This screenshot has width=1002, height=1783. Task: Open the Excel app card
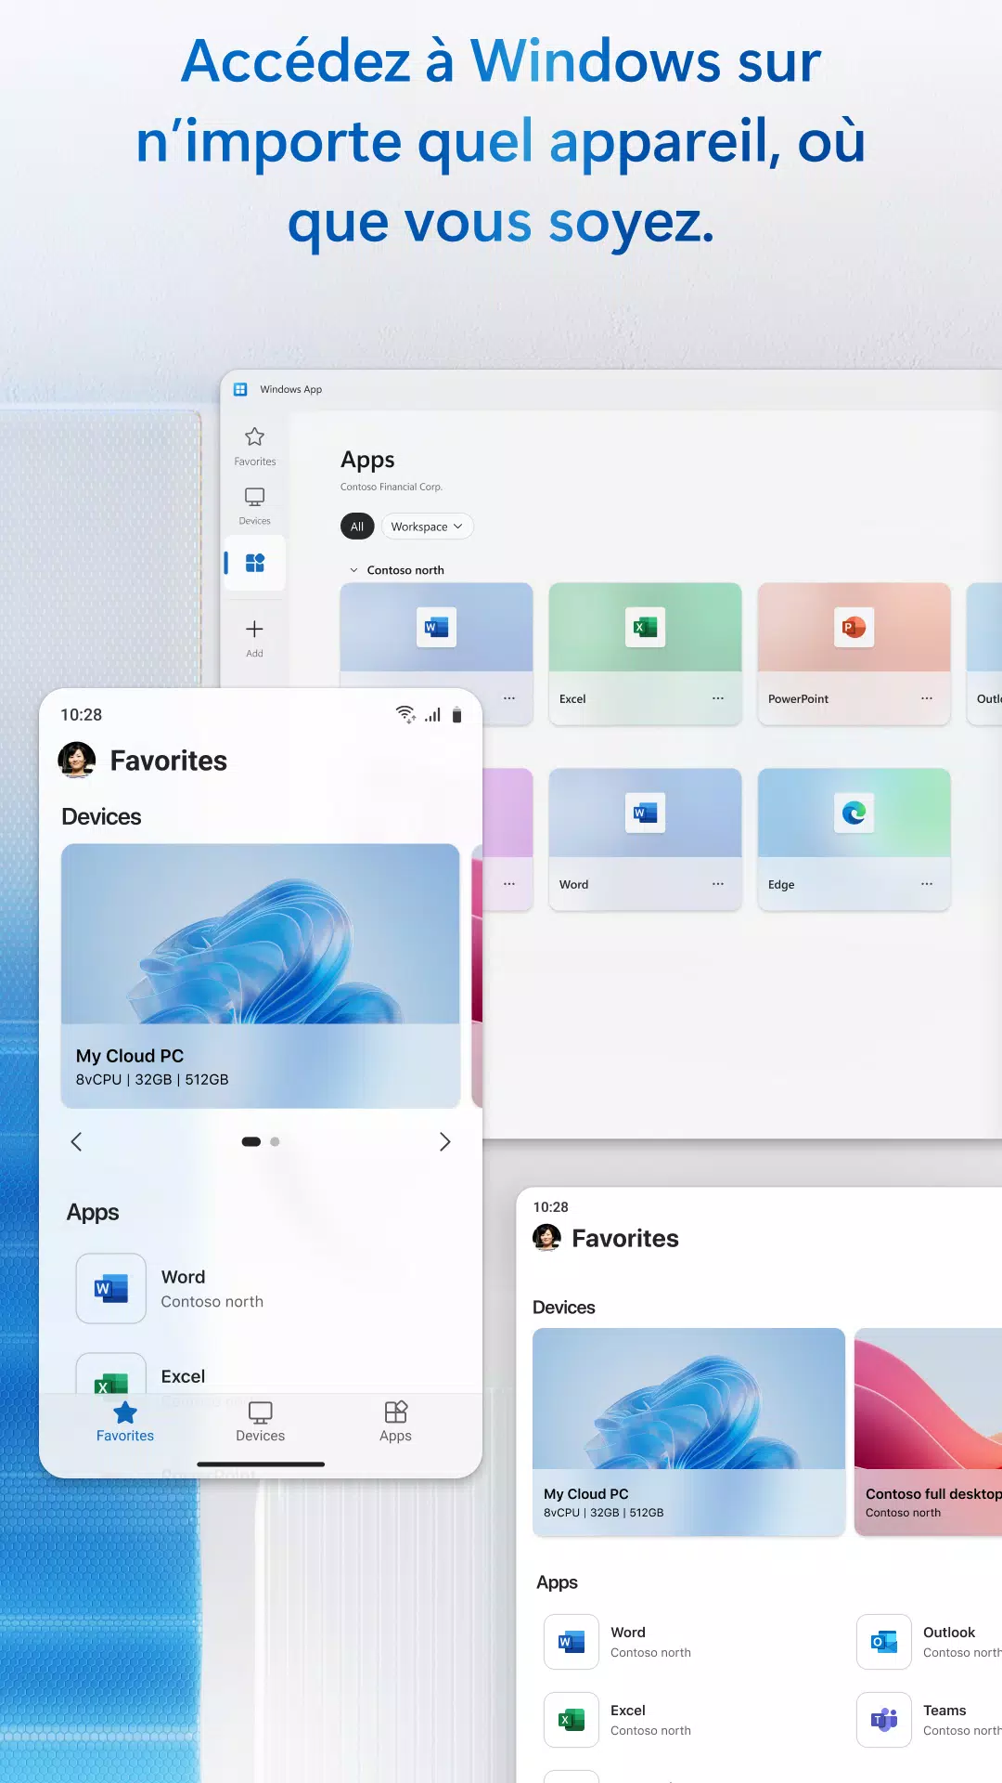click(646, 654)
